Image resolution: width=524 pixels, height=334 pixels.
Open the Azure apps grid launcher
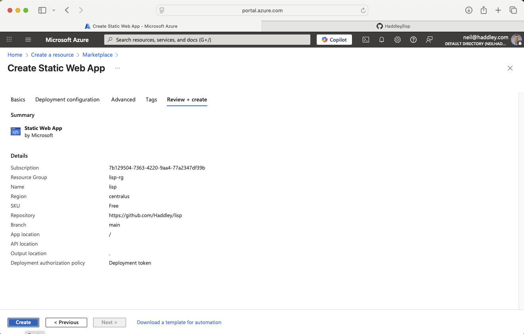pos(9,40)
